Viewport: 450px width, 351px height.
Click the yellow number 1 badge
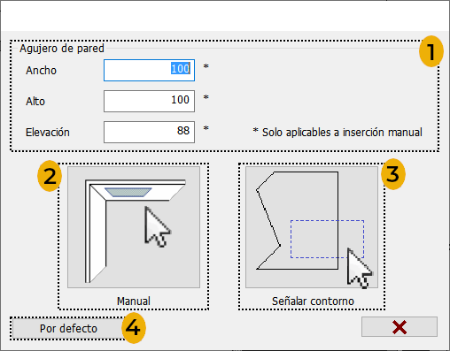coord(431,51)
